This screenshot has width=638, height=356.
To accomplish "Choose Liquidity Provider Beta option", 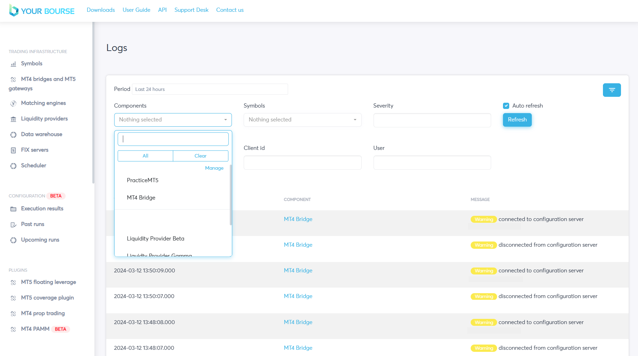I will 156,239.
